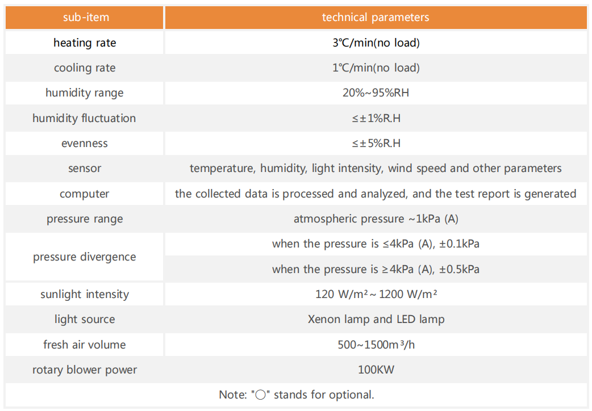
Task: Select the heating rate row label
Action: click(84, 43)
